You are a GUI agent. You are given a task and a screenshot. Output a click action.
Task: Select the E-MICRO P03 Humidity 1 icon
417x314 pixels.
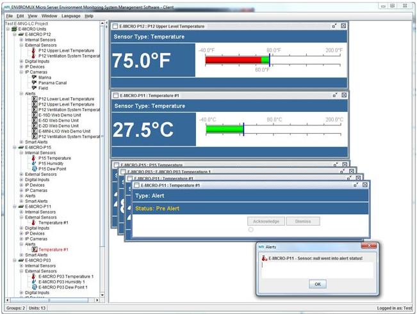click(34, 281)
